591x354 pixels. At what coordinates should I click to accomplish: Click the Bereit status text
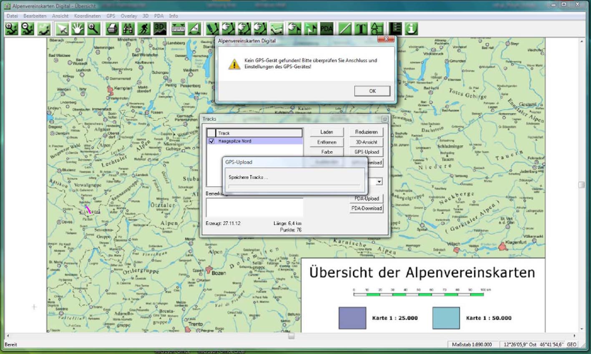coord(11,344)
